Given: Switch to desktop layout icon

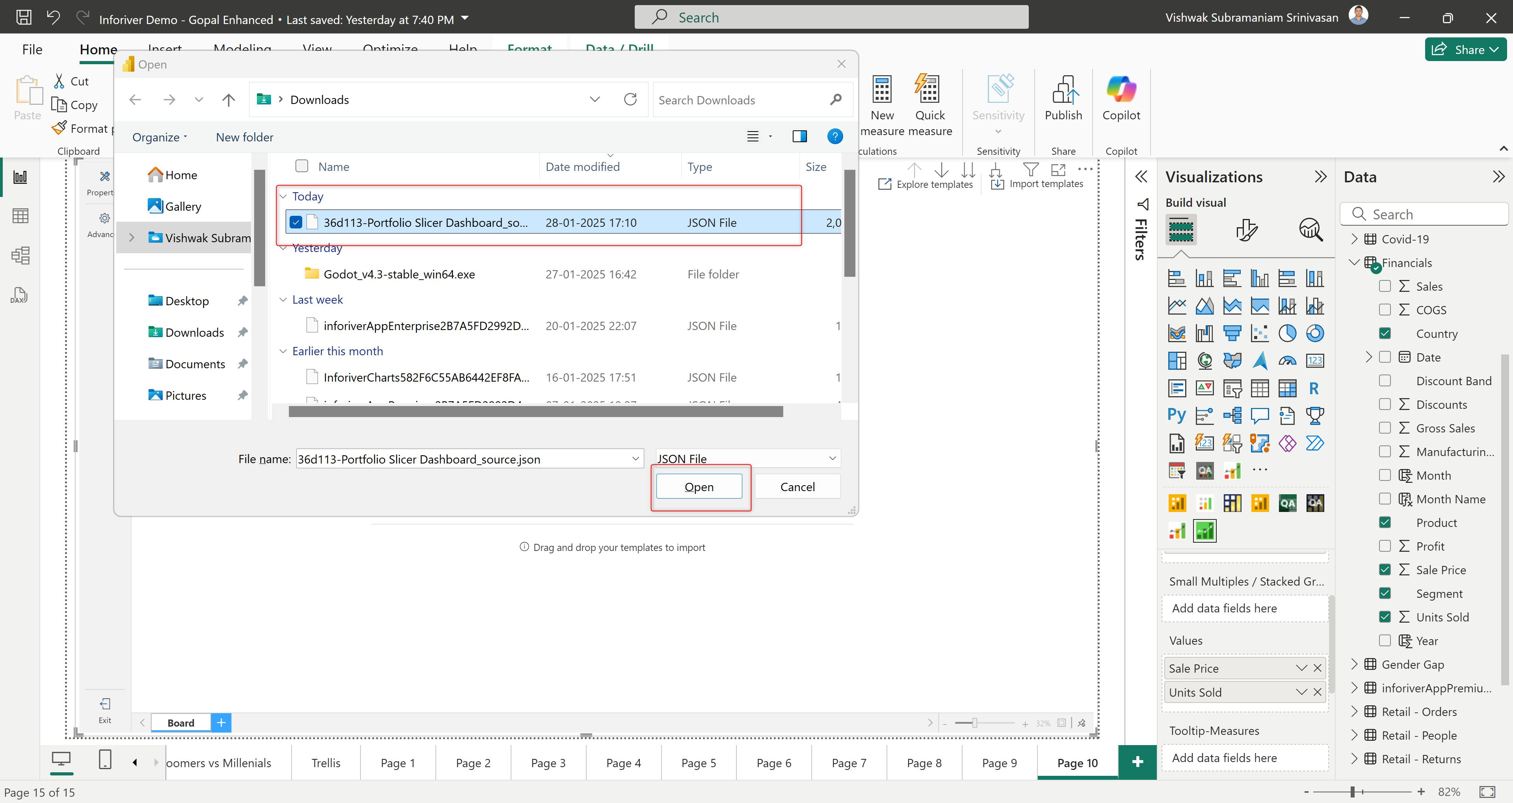Looking at the screenshot, I should click(61, 760).
